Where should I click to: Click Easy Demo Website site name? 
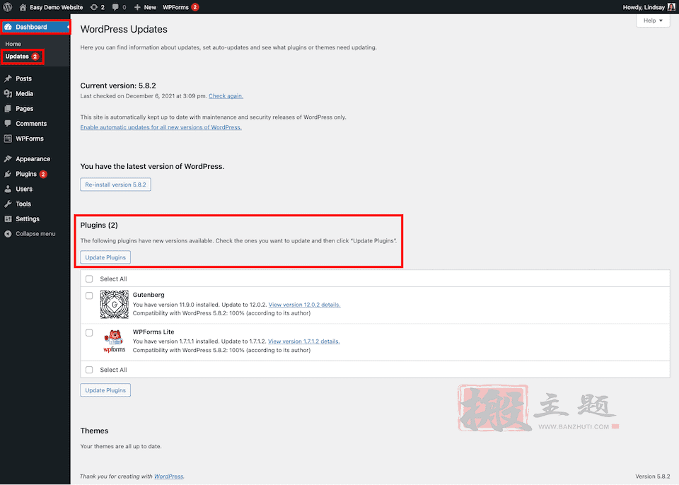(57, 7)
